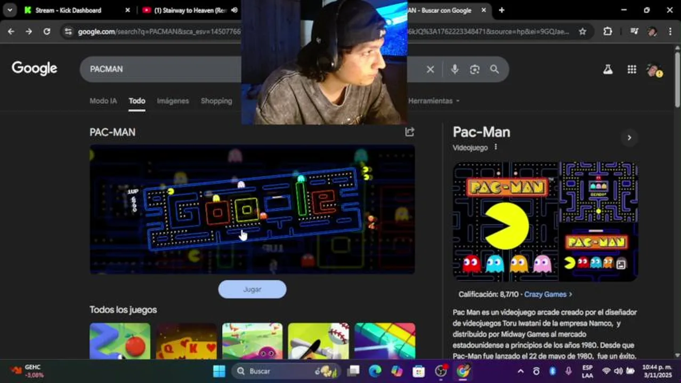681x383 pixels.
Task: Go forward in browser history
Action: point(29,31)
